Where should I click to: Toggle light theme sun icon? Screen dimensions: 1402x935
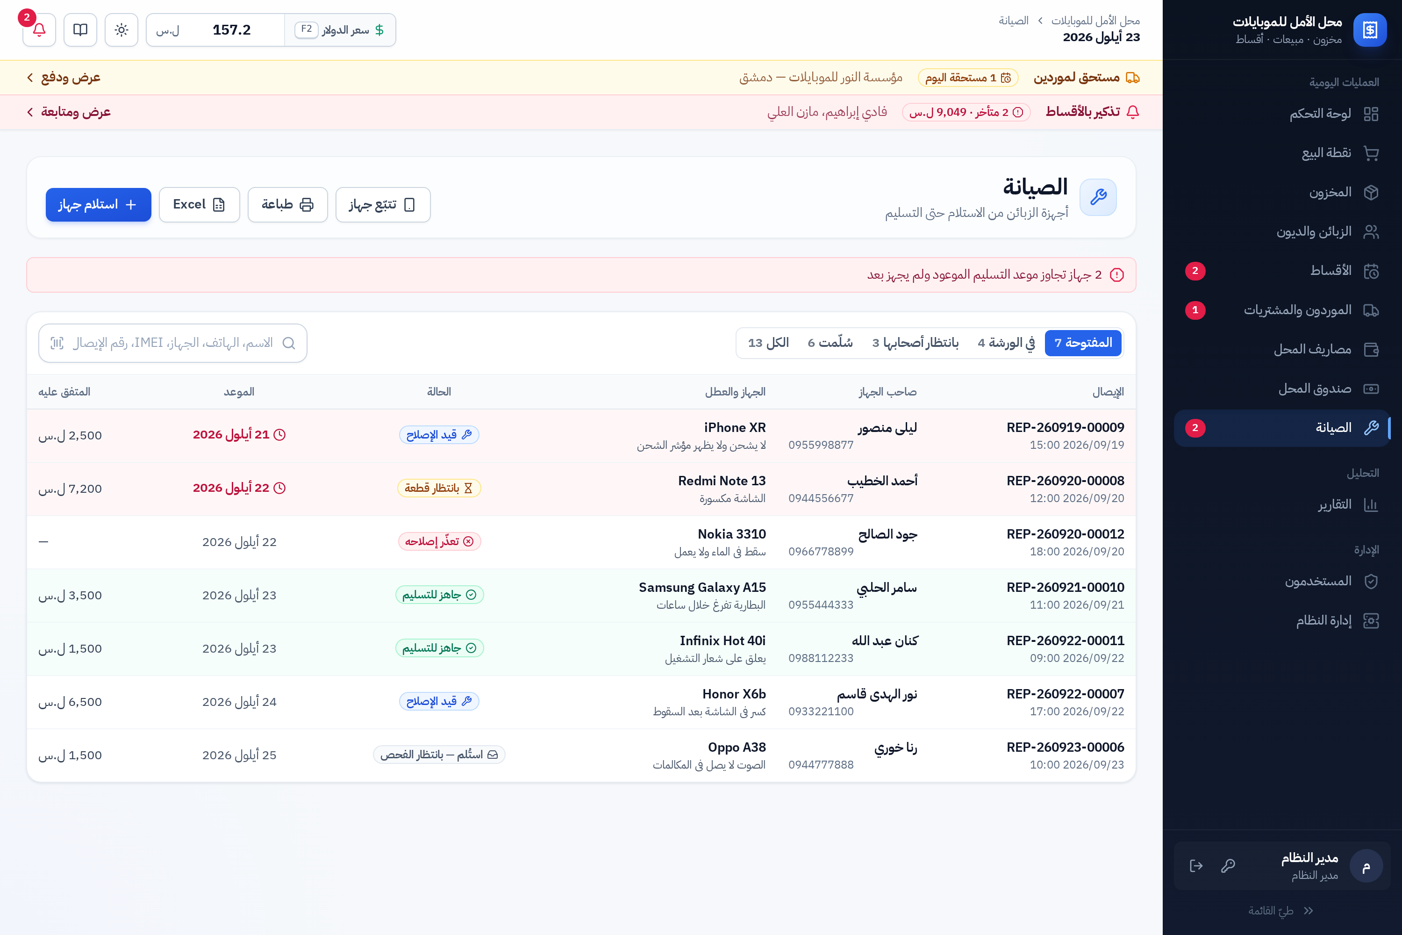pyautogui.click(x=122, y=30)
